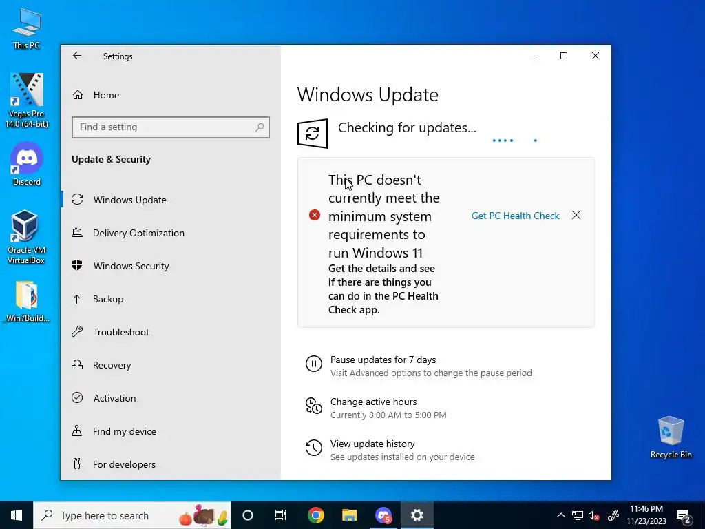This screenshot has width=705, height=529.
Task: Click the magnifier icon in Find a setting
Action: 260,127
